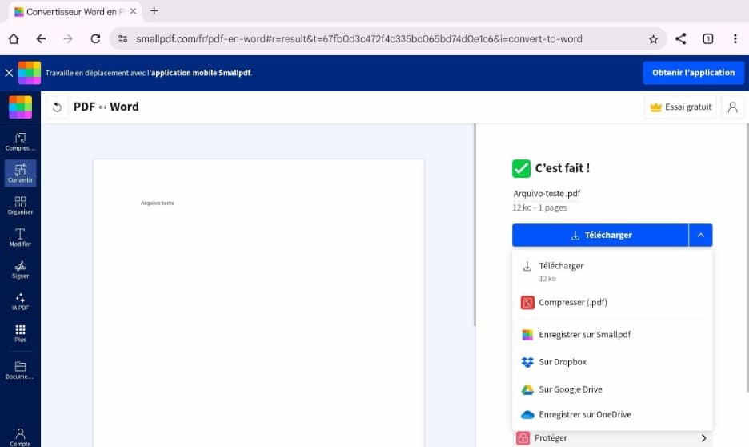Open the Modifier text tool in sidebar
Image resolution: width=749 pixels, height=447 pixels.
[x=20, y=238]
